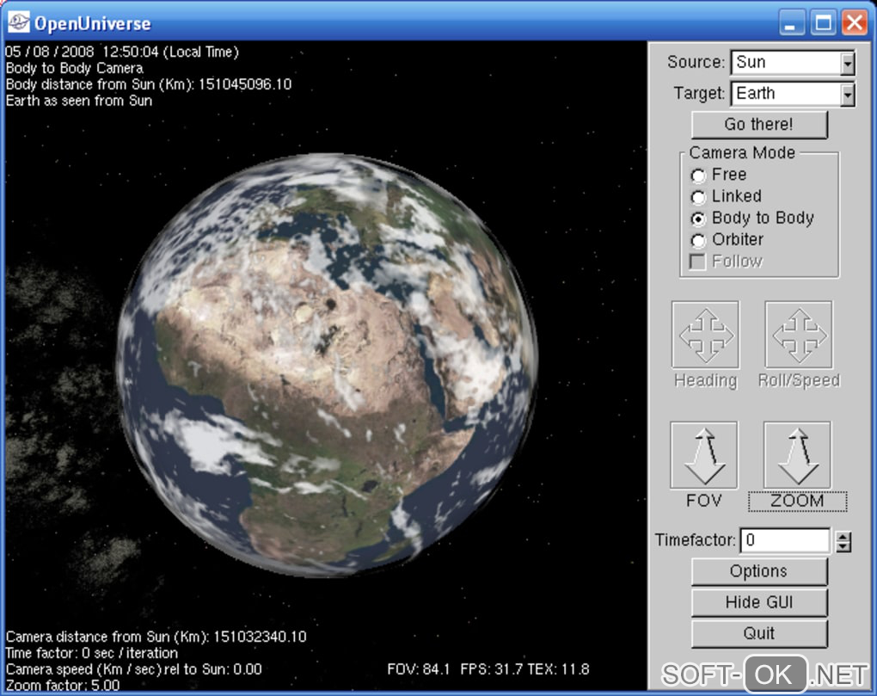Click the Roll/Speed directional arrows control
Image resolution: width=877 pixels, height=696 pixels.
799,334
